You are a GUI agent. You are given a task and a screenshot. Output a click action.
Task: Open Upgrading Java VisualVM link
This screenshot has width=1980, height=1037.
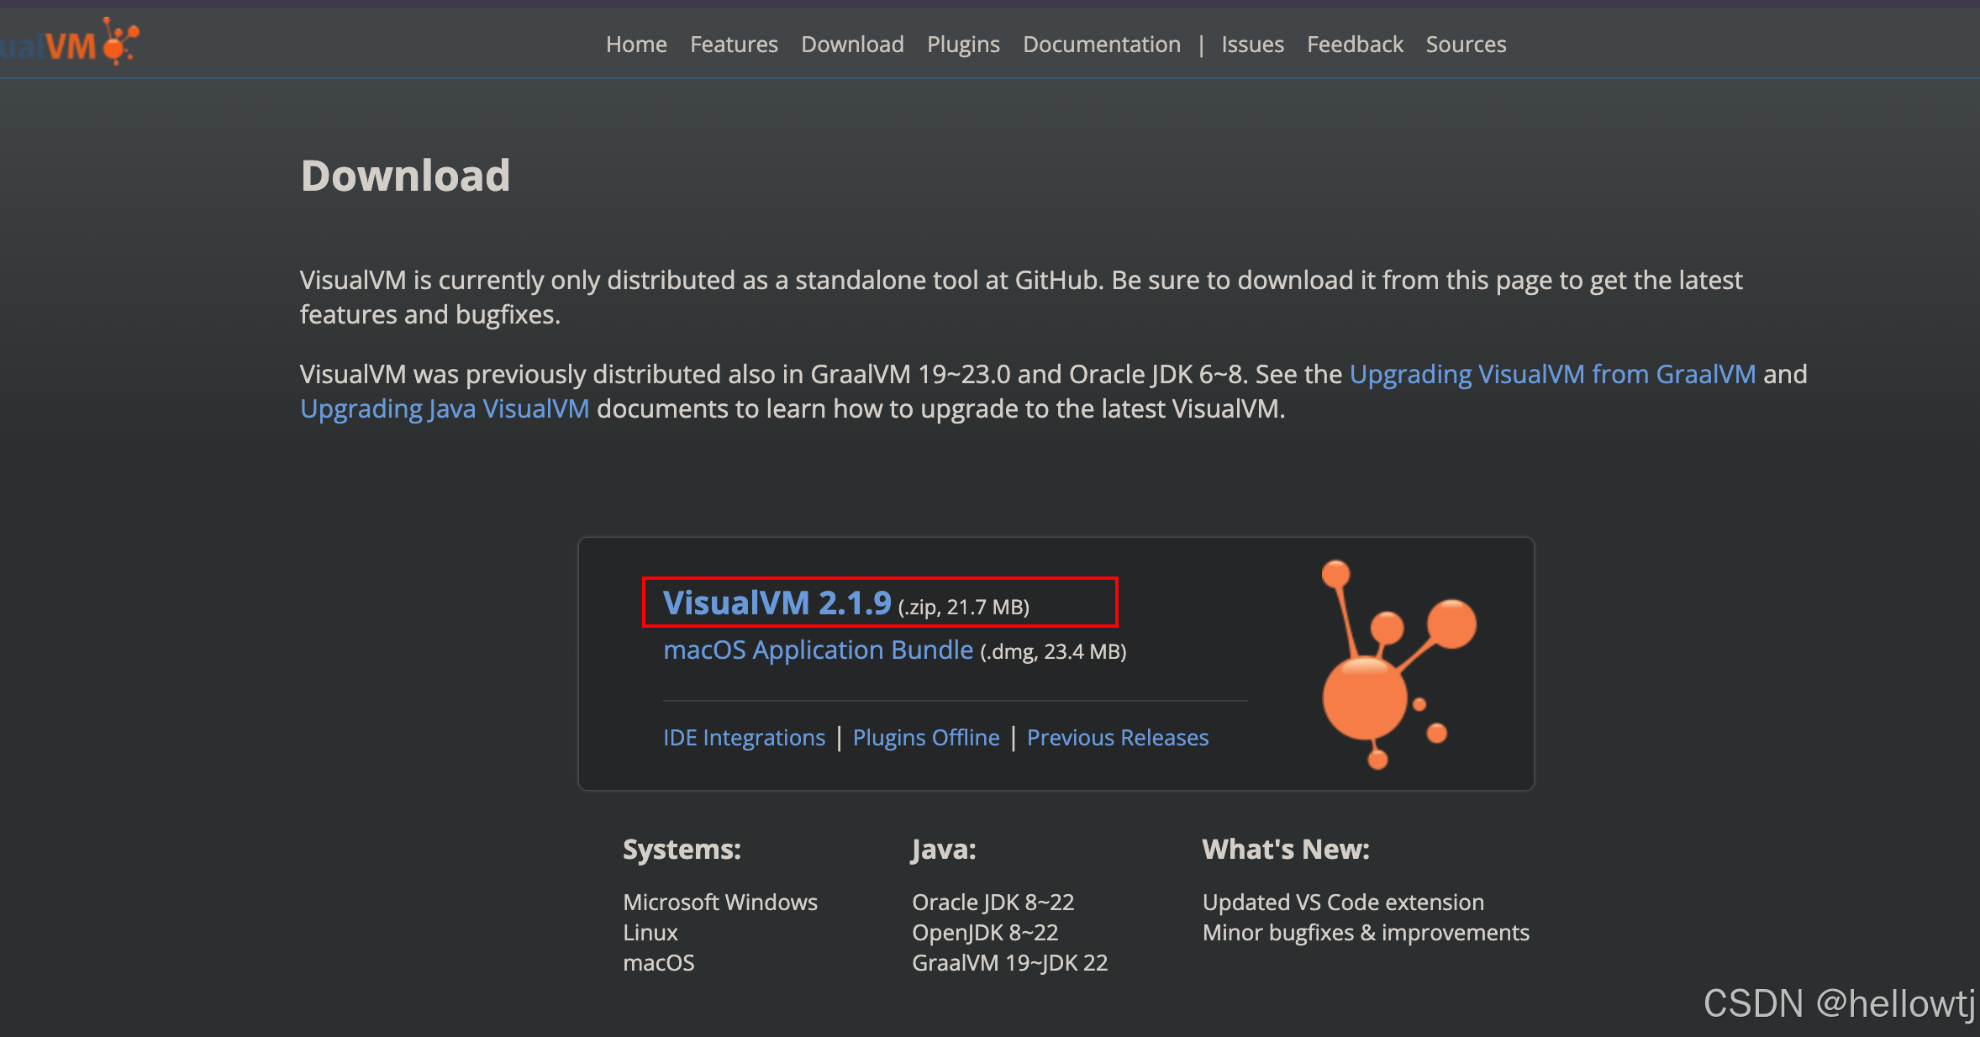coord(445,408)
